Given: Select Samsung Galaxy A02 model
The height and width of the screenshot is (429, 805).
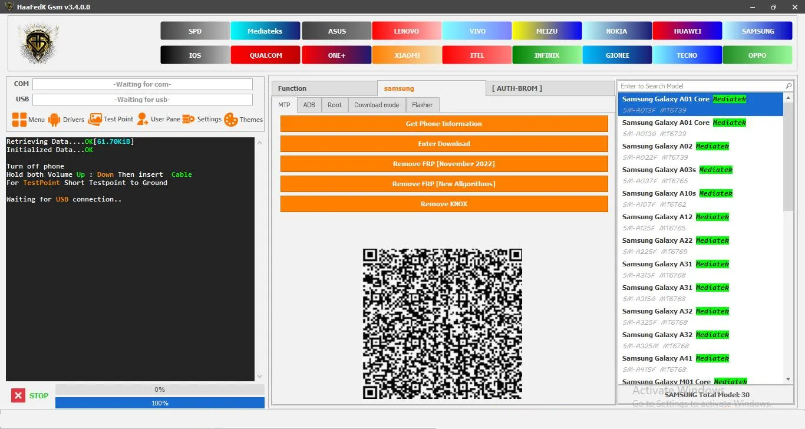Looking at the screenshot, I should (x=701, y=151).
